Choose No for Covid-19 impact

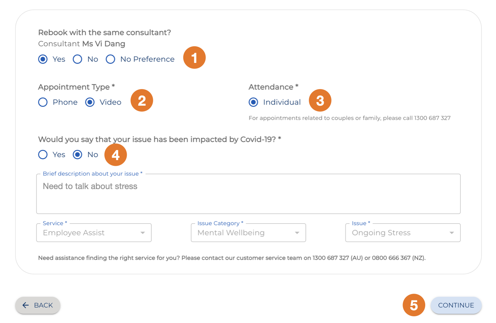coord(77,155)
